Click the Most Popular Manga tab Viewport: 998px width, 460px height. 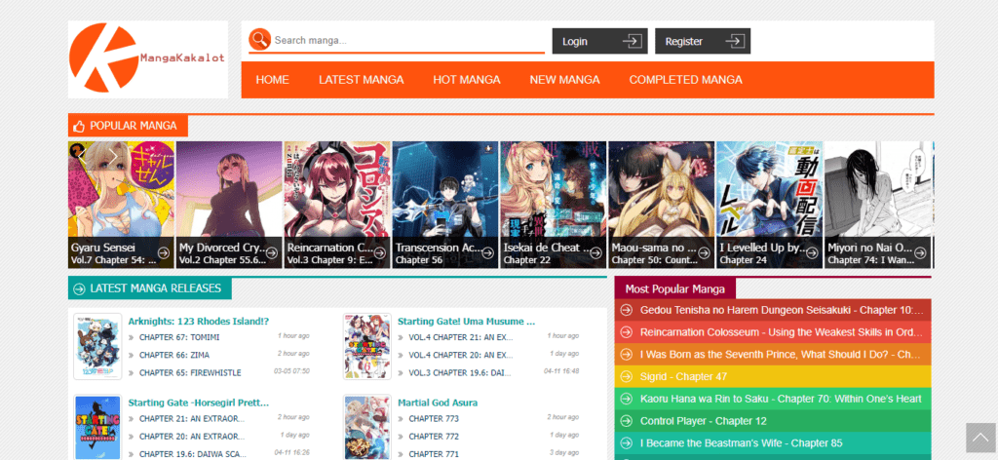pyautogui.click(x=674, y=288)
